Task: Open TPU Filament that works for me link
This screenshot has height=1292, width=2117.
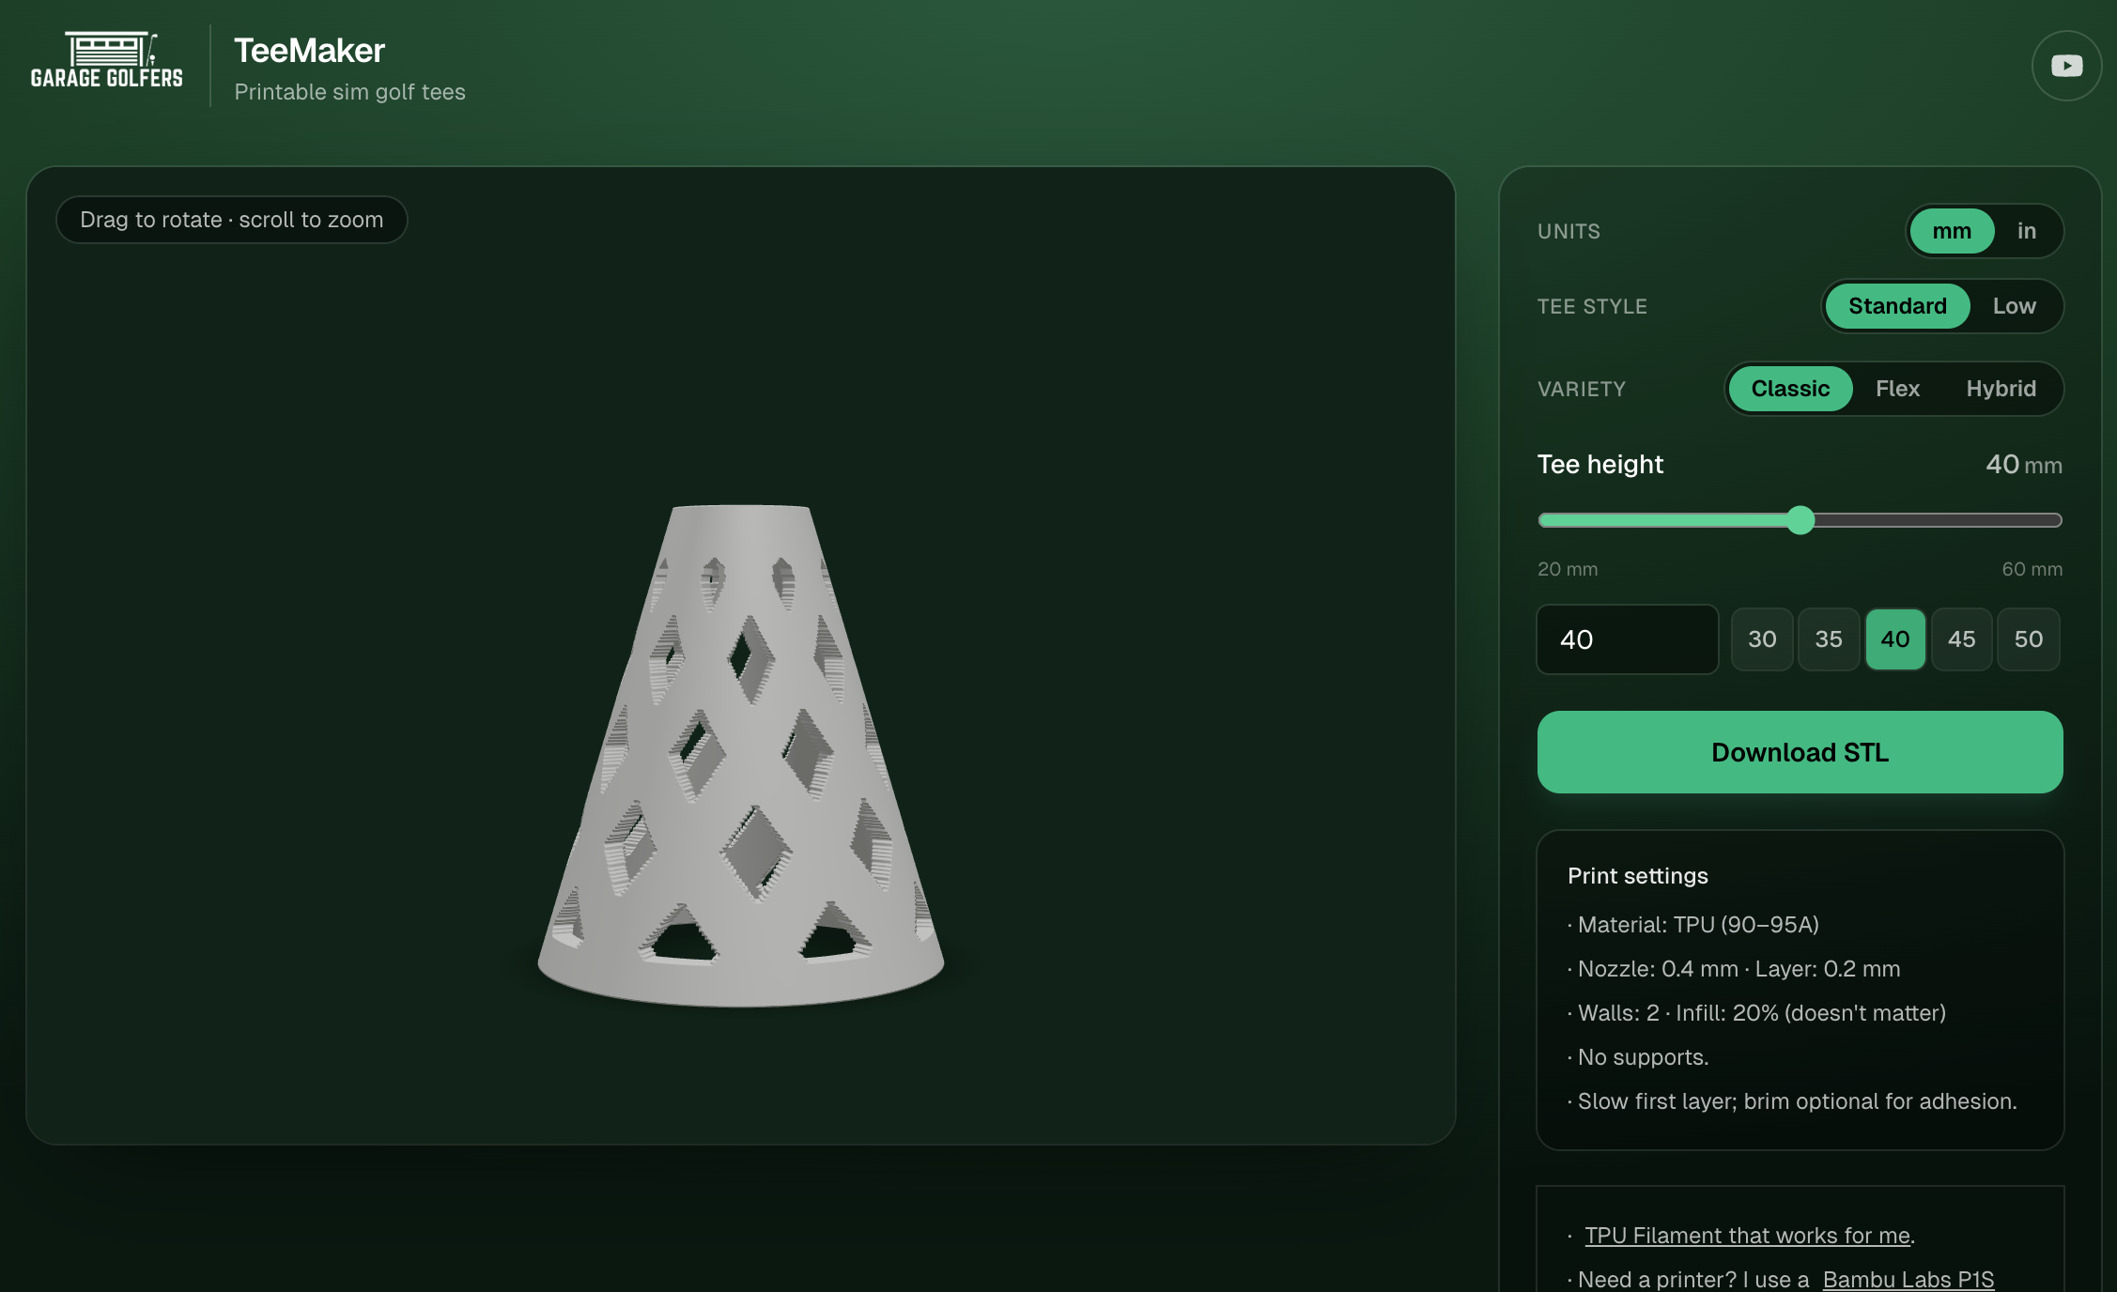Action: (1747, 1236)
